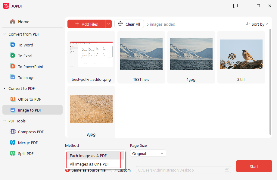Image resolution: width=277 pixels, height=180 pixels.
Task: Clear All added images
Action: point(129,24)
